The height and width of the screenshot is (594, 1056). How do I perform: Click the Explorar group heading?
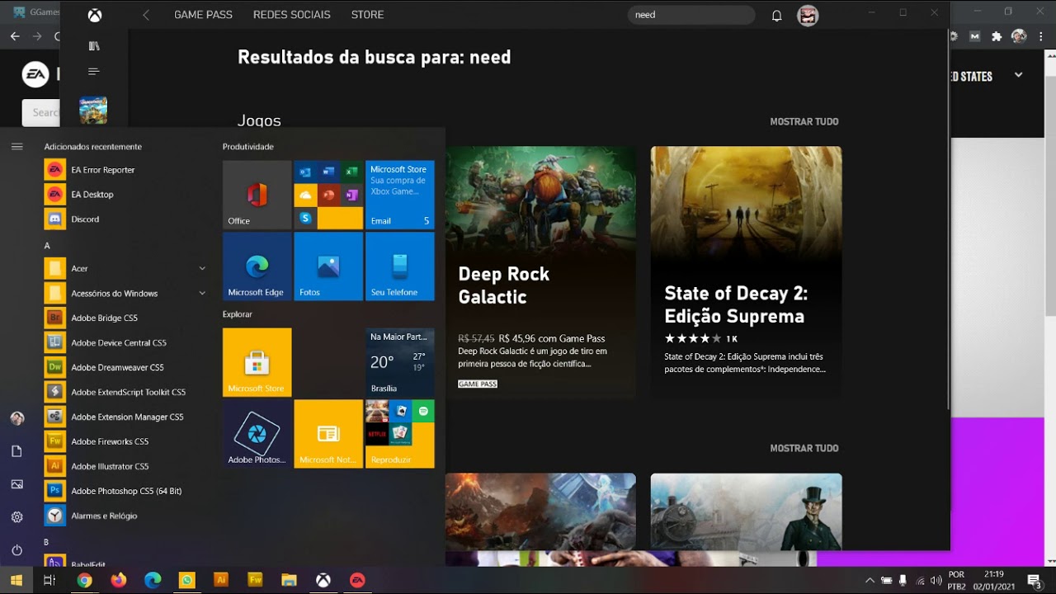[x=238, y=314]
